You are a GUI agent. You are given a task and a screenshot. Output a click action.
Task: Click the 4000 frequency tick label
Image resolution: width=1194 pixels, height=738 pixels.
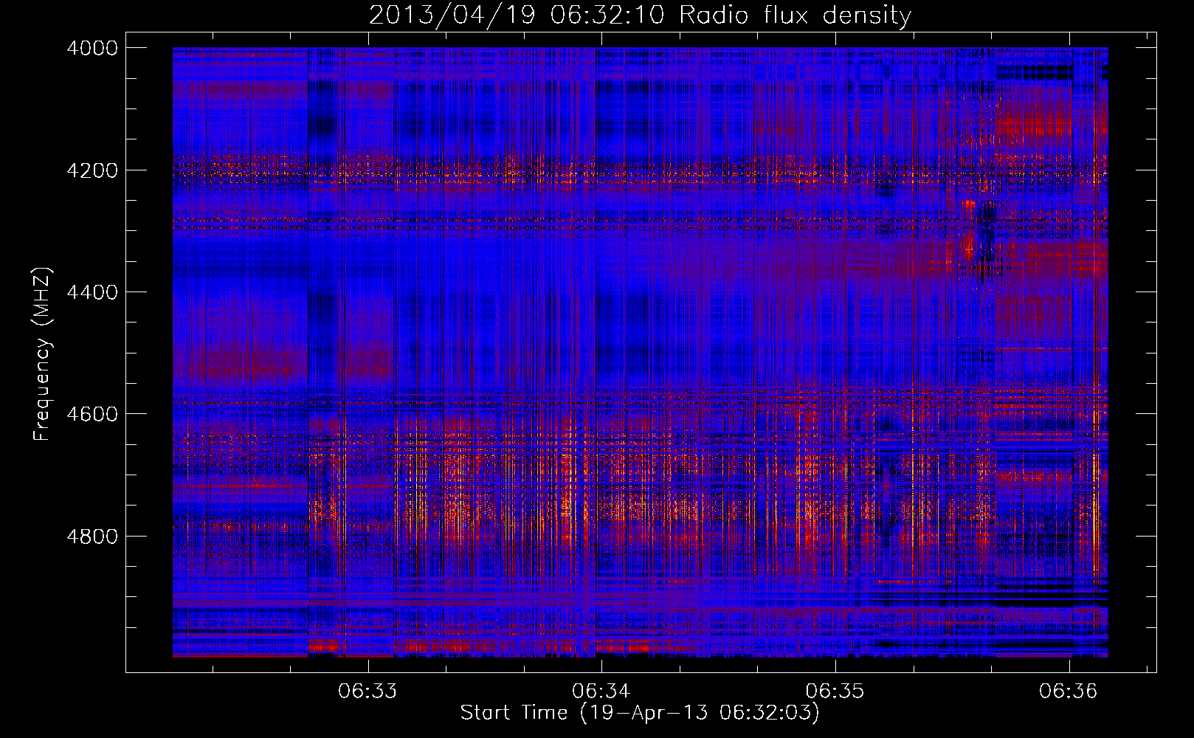tap(92, 48)
